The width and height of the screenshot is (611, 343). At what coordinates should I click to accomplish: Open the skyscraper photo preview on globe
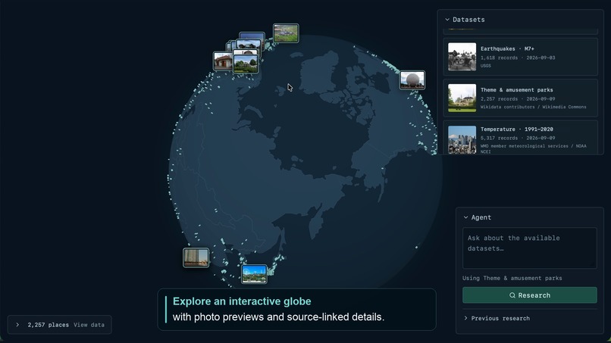196,257
